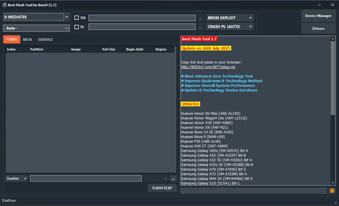This screenshot has height=206, width=339.
Task: Click the log panel vertical scrollbar thumb
Action: click(x=333, y=78)
